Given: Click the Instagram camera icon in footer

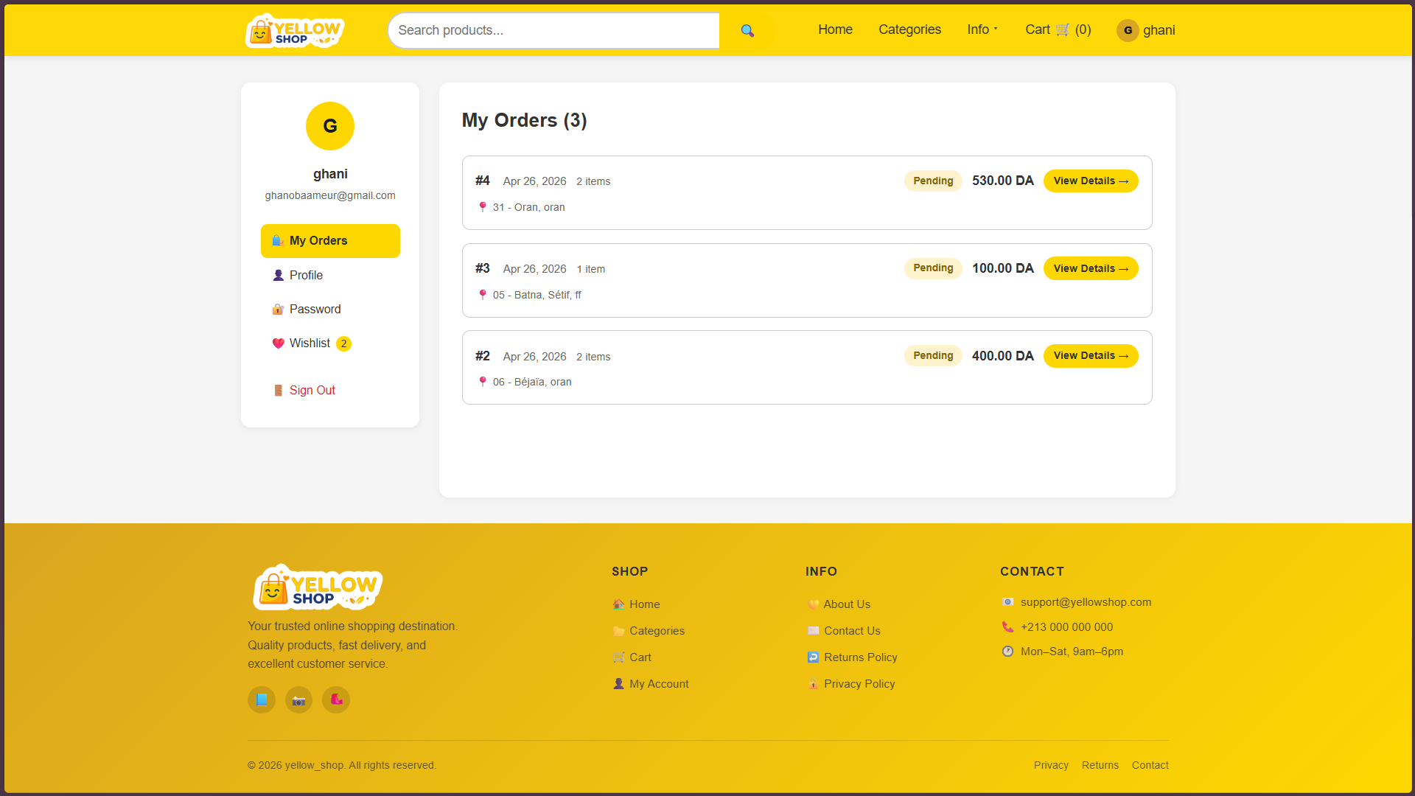Looking at the screenshot, I should click(x=298, y=699).
